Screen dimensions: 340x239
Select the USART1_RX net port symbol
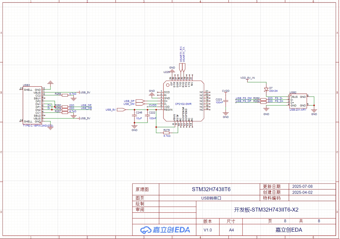coord(181,67)
